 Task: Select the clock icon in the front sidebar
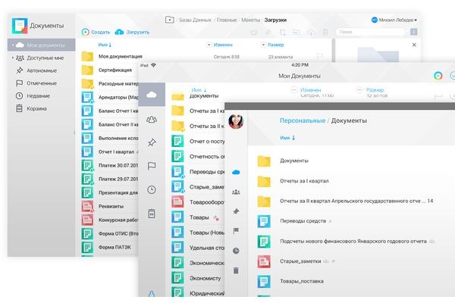point(236,251)
